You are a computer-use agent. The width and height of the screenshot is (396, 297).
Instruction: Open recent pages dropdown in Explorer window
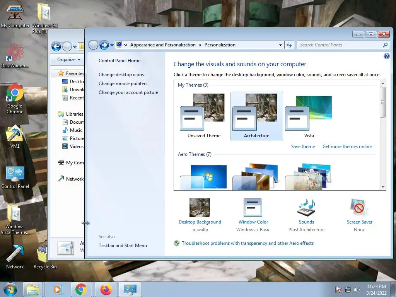75,46
